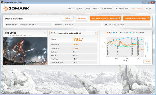Click the FireStrikeCombinedP chart marker
Viewport: 156px width, 95px height.
[138, 48]
